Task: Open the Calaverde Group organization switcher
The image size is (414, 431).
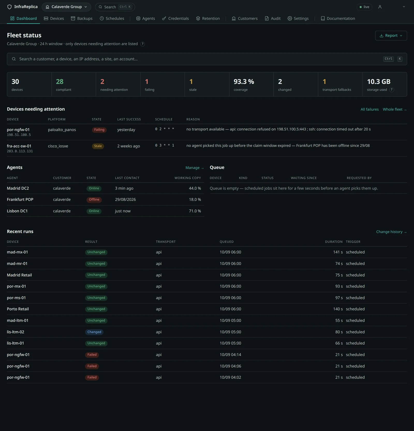Action: 66,7
